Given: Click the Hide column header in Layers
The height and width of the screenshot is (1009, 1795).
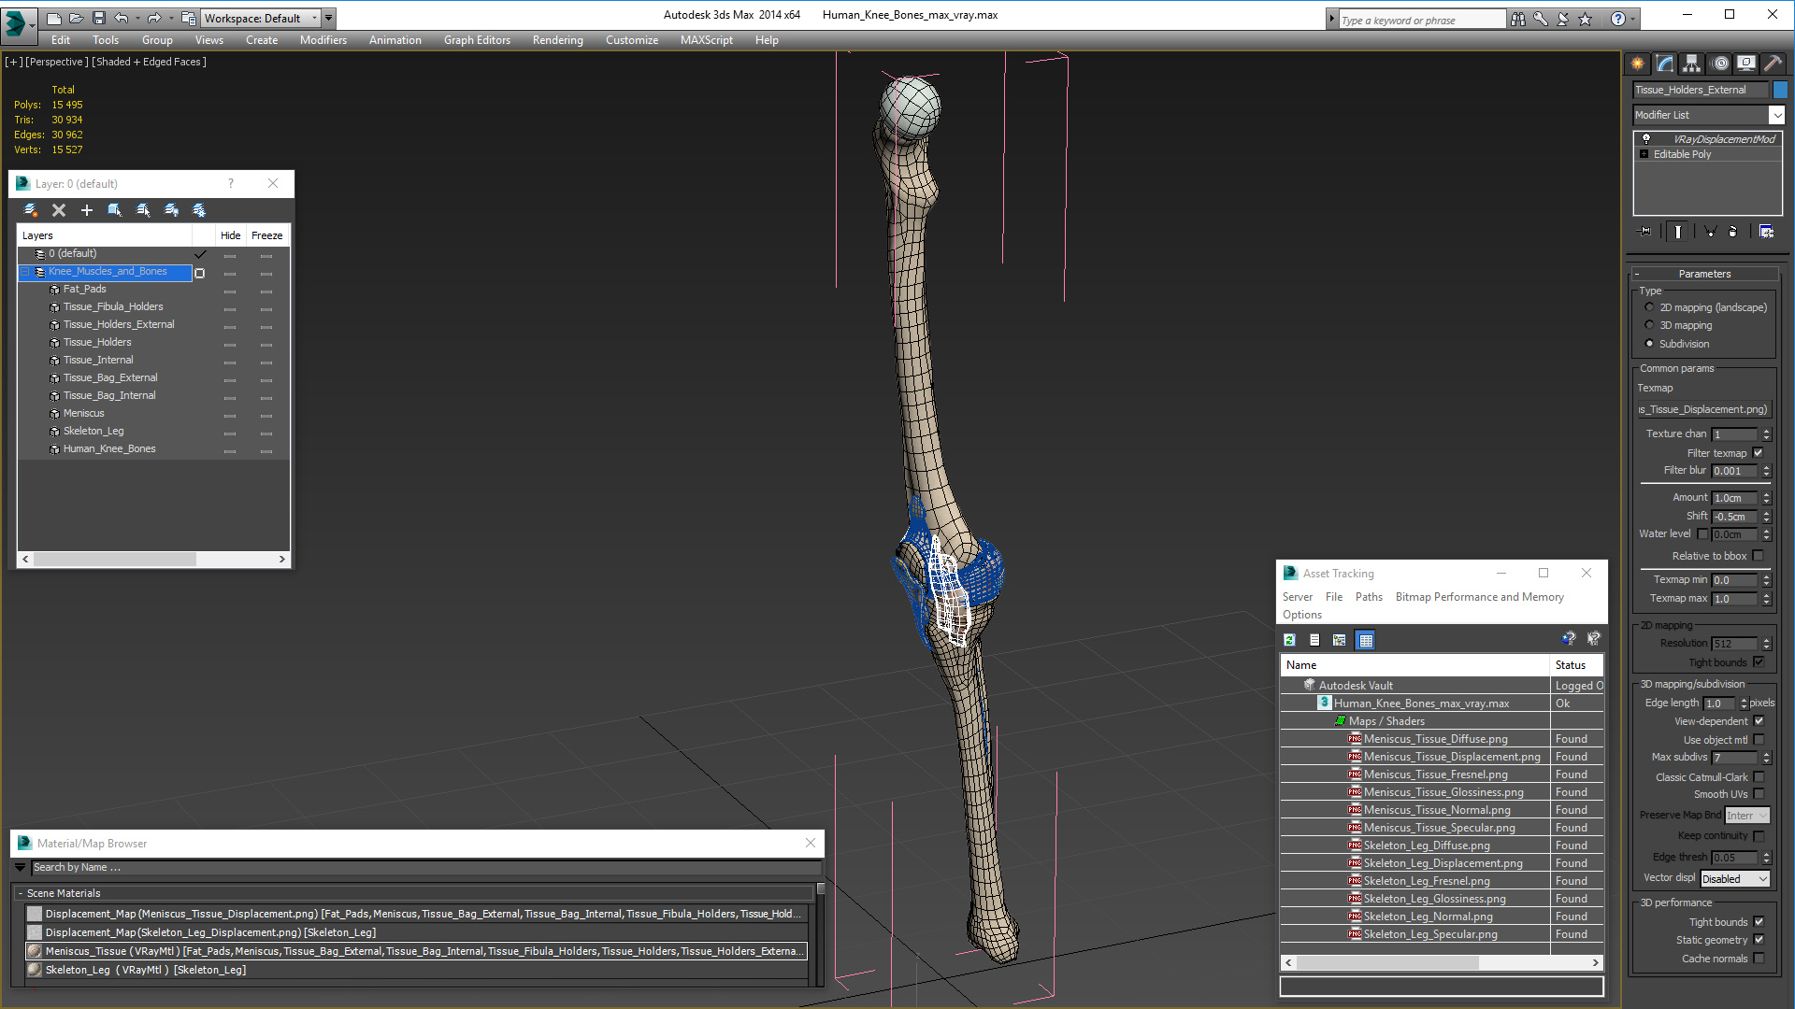Looking at the screenshot, I should 231,235.
